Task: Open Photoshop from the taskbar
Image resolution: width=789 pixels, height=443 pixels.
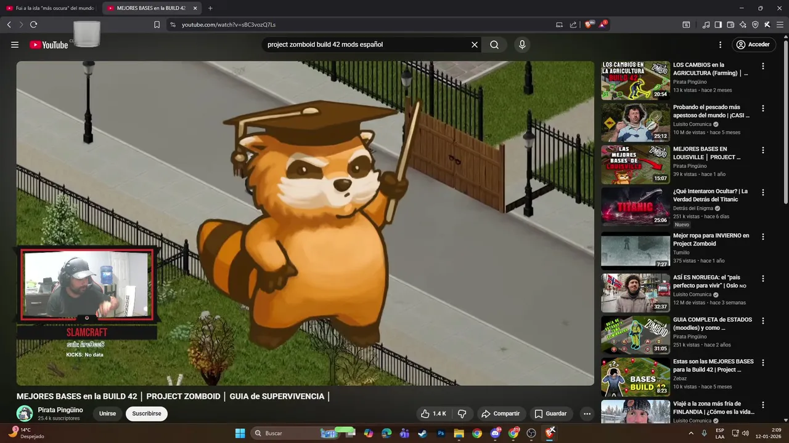Action: coord(441,433)
